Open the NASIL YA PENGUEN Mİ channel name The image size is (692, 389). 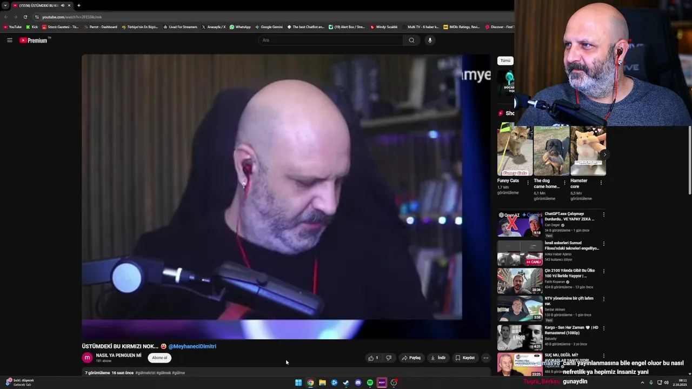(x=118, y=356)
